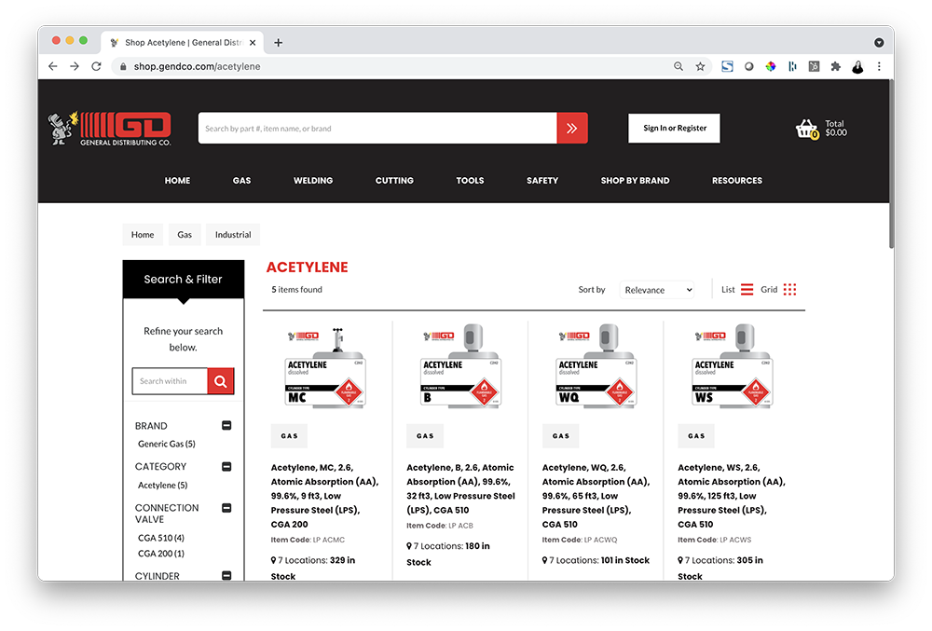
Task: Click the Gas breadcrumb link
Action: [185, 235]
